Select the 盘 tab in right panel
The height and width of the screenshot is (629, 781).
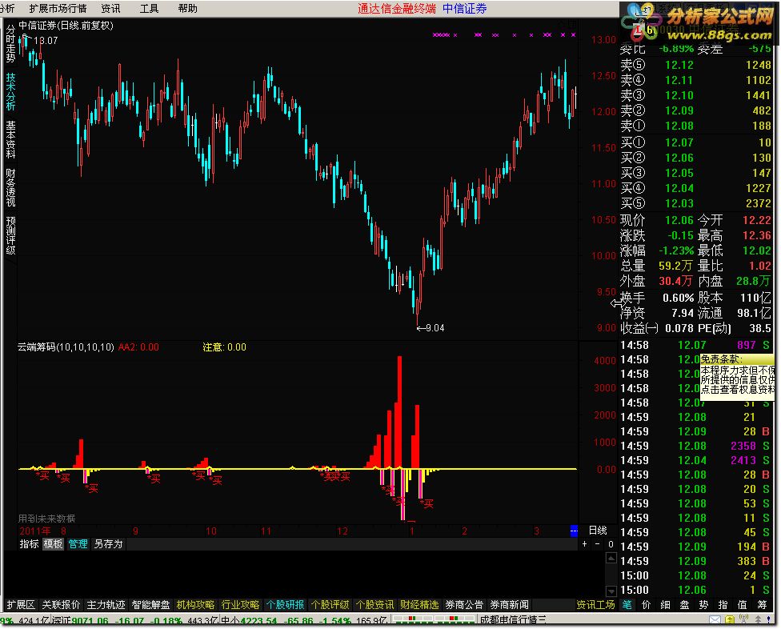[x=684, y=605]
